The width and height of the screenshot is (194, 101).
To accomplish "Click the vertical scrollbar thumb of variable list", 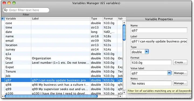I will tap(124, 32).
